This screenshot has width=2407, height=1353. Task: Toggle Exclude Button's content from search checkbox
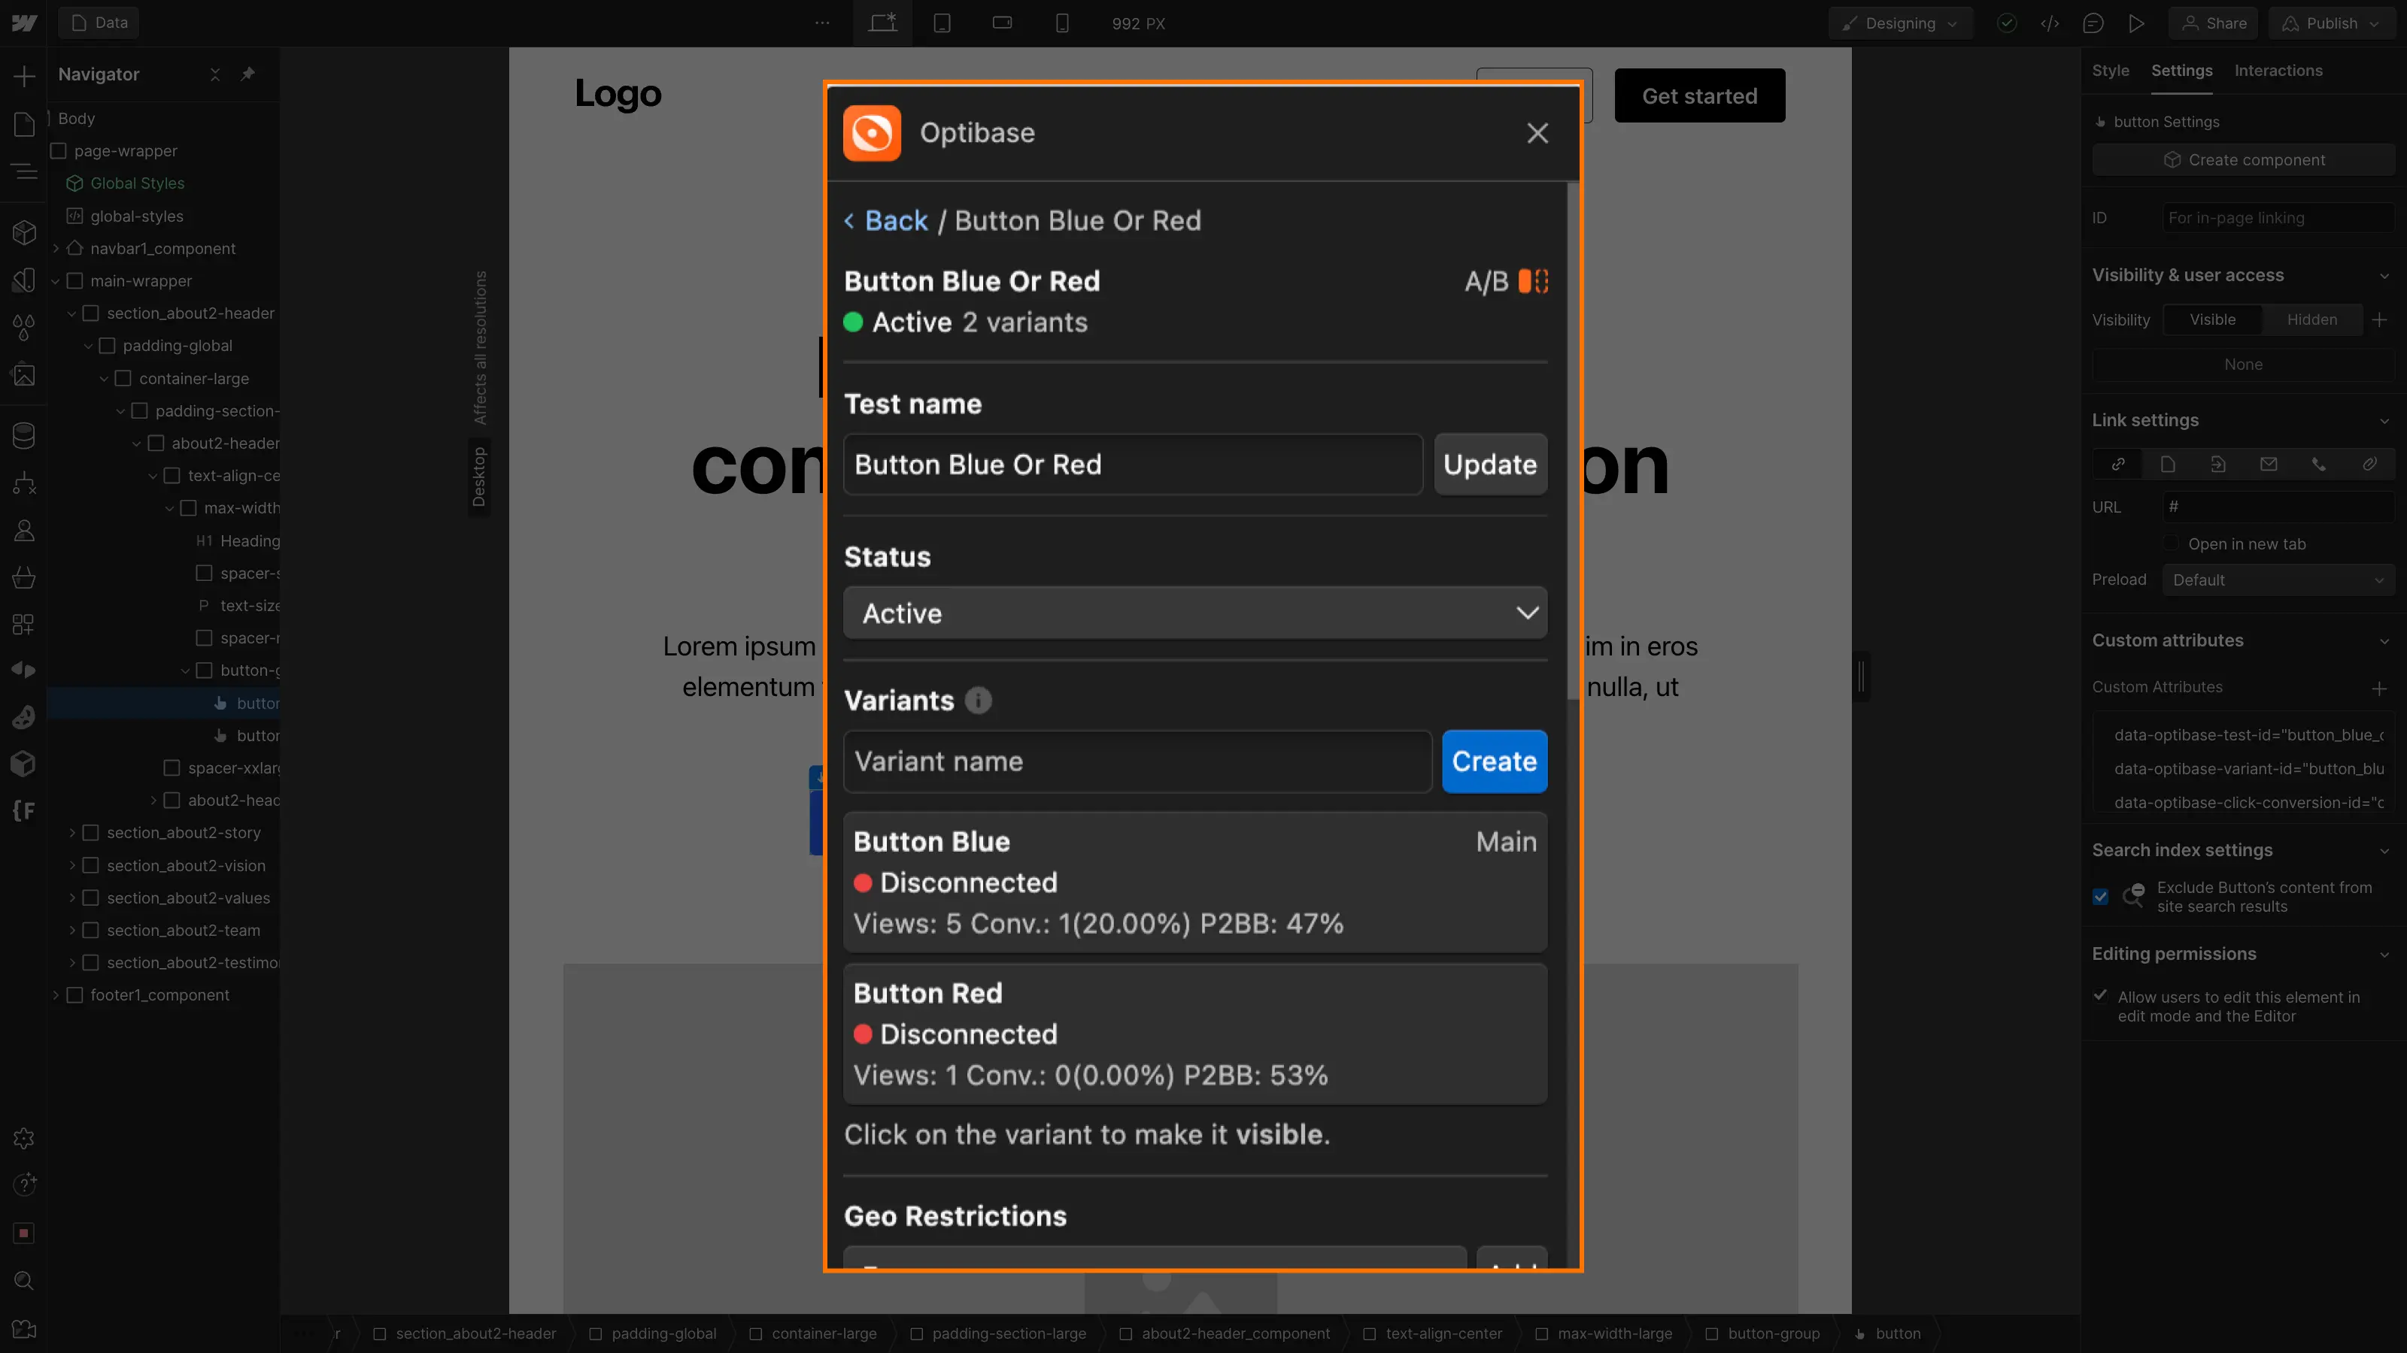click(2101, 897)
